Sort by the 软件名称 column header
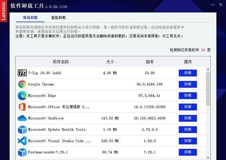Viewport: 226px width, 160px height. [61, 62]
